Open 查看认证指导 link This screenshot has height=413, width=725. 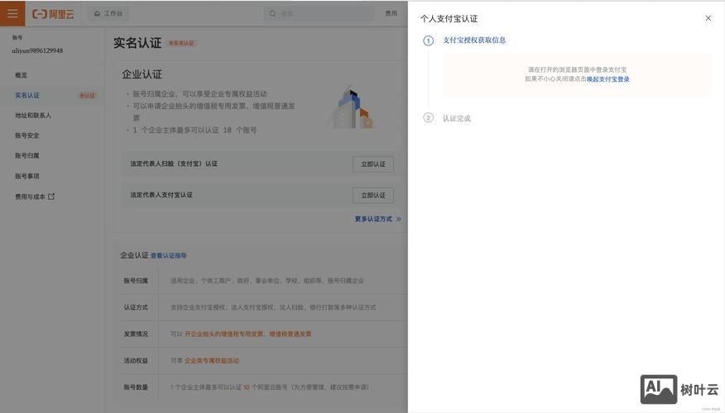coord(168,255)
